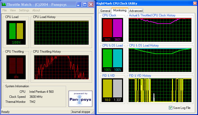Click the 3600 MHz clock speed value
The width and height of the screenshot is (198, 115).
point(36,97)
